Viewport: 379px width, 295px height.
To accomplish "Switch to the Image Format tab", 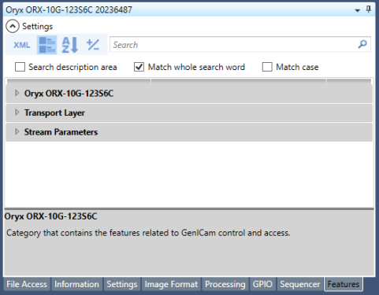I will (x=171, y=284).
